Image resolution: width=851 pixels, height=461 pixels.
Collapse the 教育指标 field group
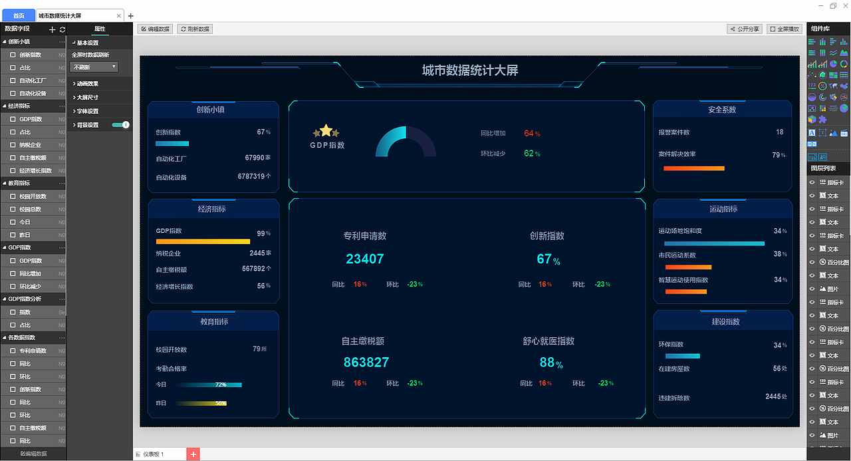5,183
